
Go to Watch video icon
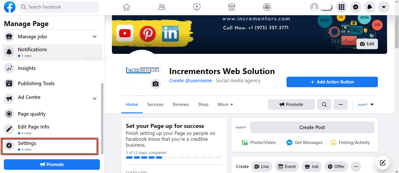(x=197, y=7)
